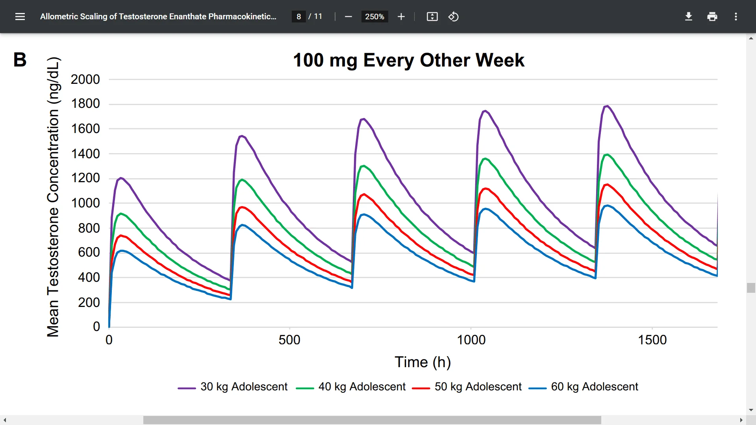
Task: Click the y-axis value 1200
Action: tap(85, 178)
